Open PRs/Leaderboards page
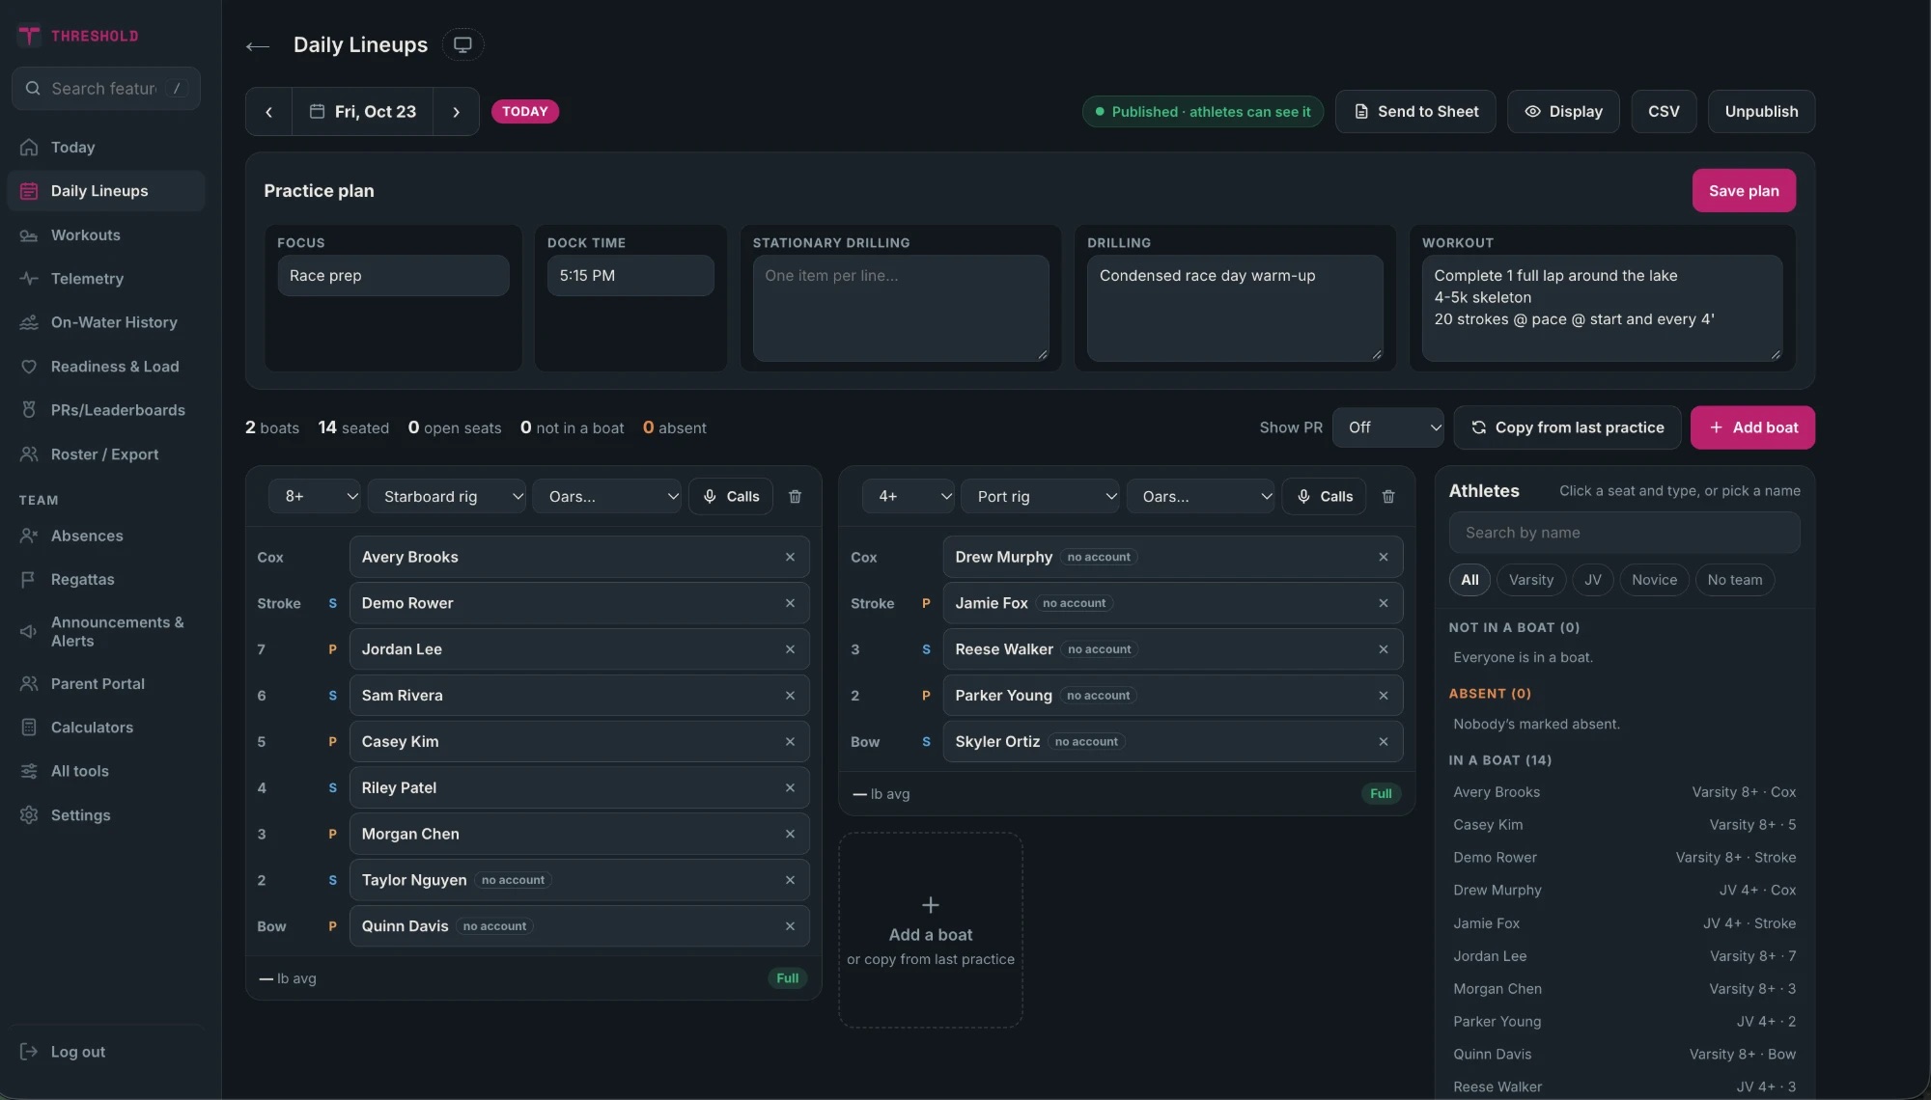The height and width of the screenshot is (1100, 1931). point(106,410)
